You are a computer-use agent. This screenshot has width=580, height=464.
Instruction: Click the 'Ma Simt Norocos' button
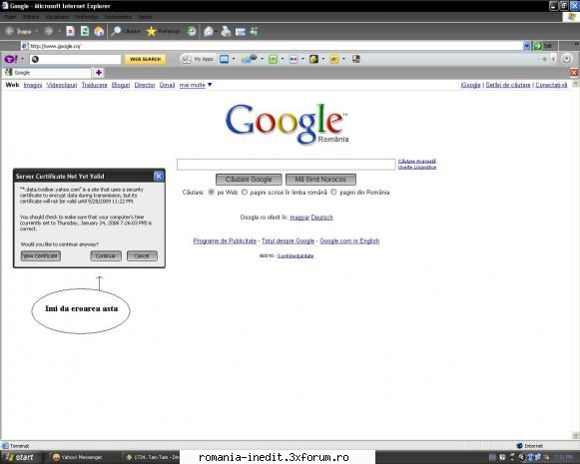[x=320, y=180]
